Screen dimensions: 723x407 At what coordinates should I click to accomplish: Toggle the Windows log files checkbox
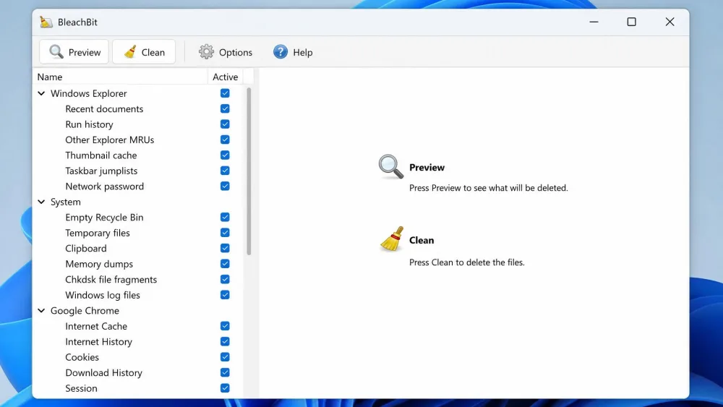coord(225,295)
